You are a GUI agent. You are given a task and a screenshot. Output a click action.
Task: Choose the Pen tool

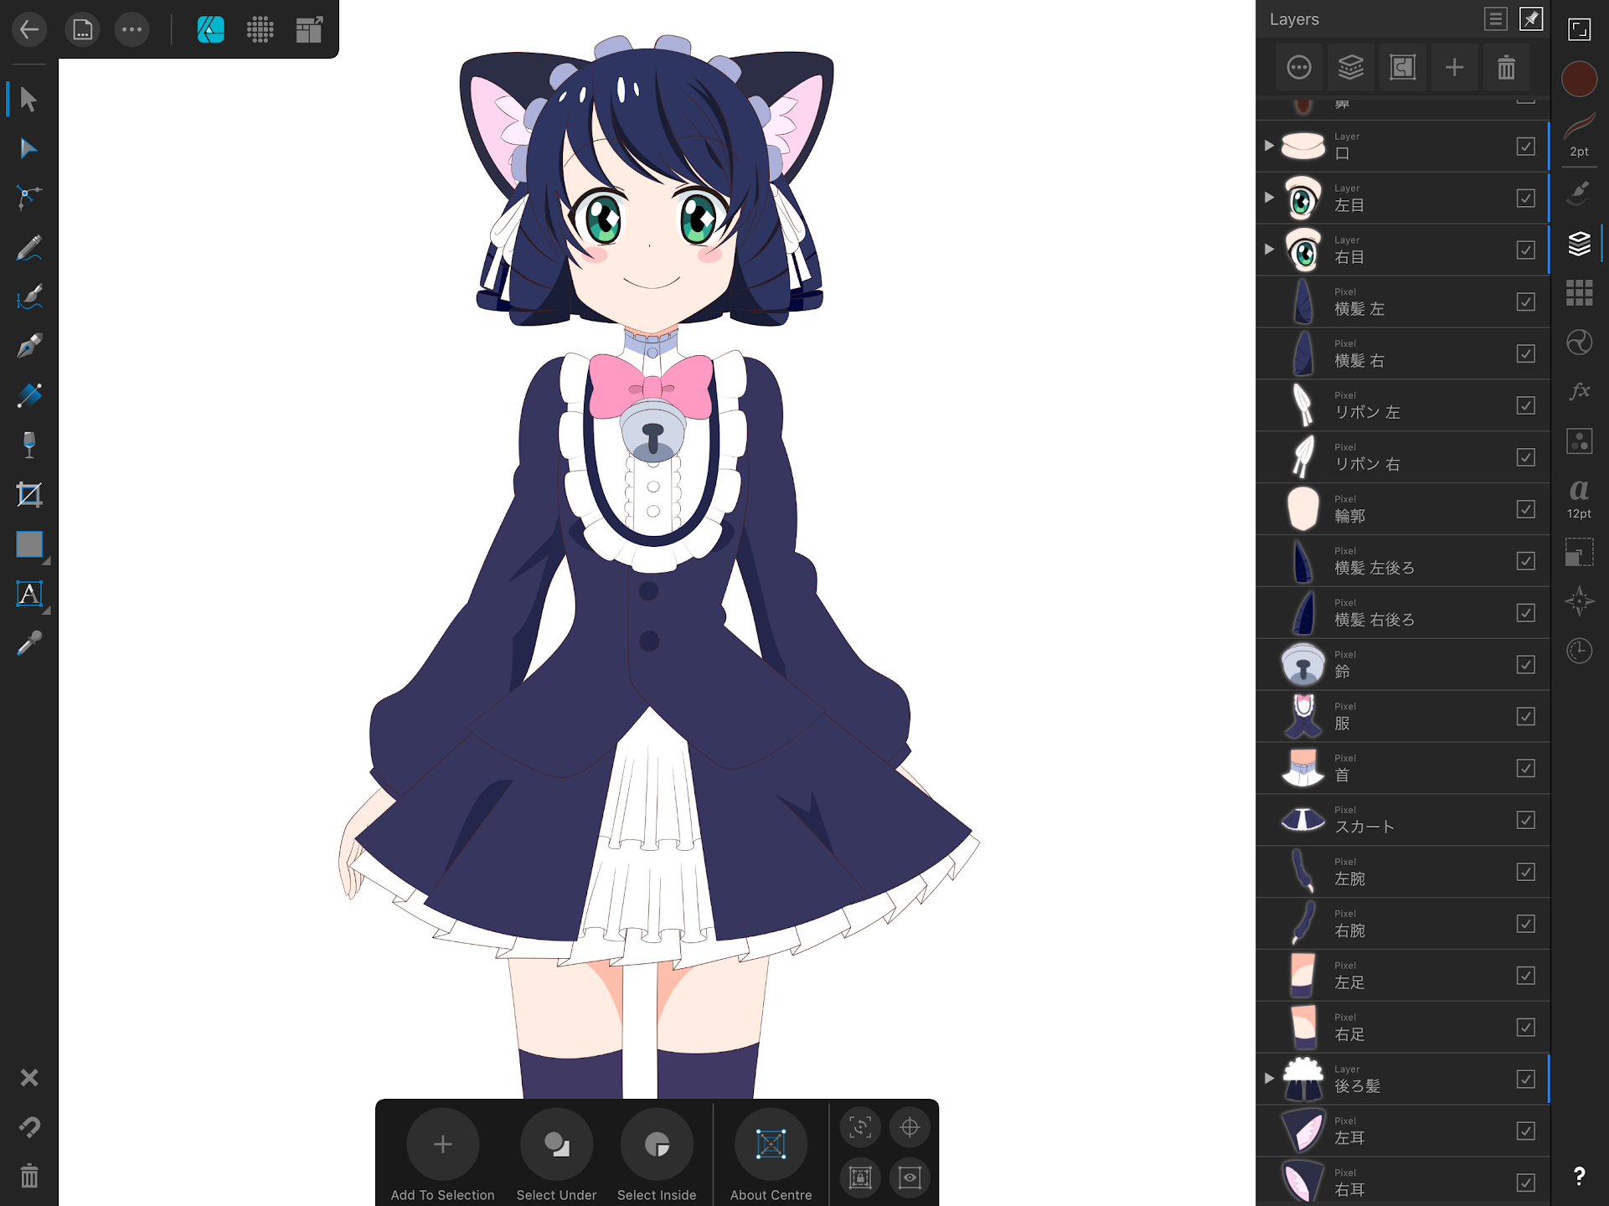[x=28, y=346]
